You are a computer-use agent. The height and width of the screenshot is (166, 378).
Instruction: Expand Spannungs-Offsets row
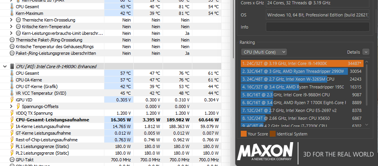[x=11, y=106]
